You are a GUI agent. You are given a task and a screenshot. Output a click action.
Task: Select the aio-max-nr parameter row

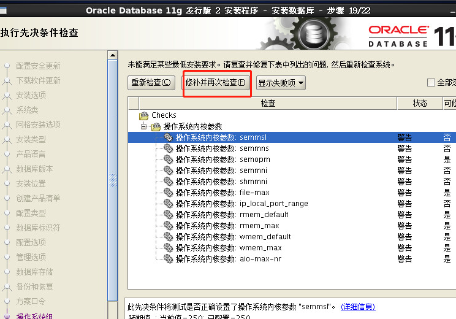pos(292,259)
